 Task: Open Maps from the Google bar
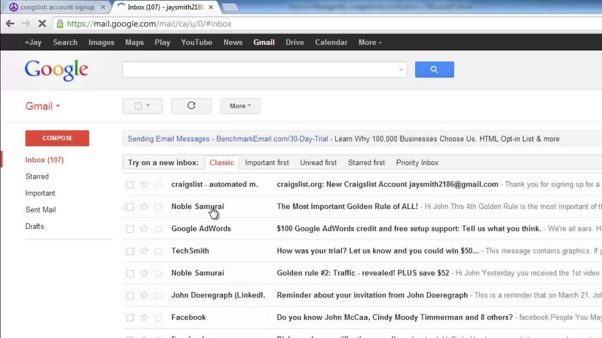pyautogui.click(x=135, y=42)
